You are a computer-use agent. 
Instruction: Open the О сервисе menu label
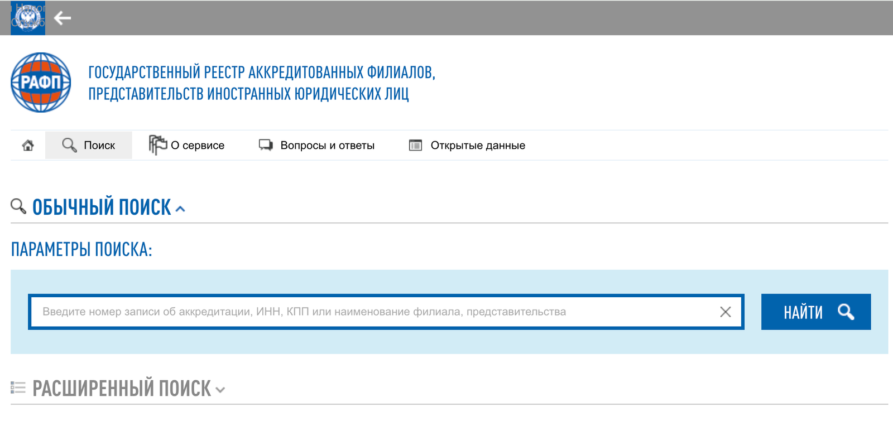pos(198,146)
